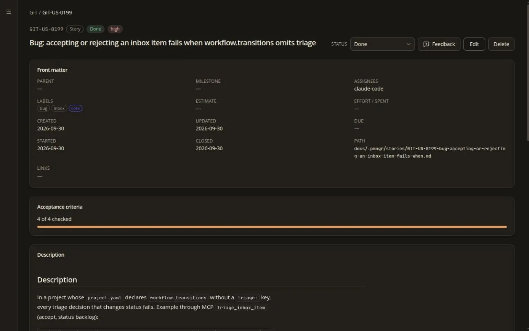The image size is (529, 331).
Task: Click the large Description heading
Action: [x=57, y=280]
